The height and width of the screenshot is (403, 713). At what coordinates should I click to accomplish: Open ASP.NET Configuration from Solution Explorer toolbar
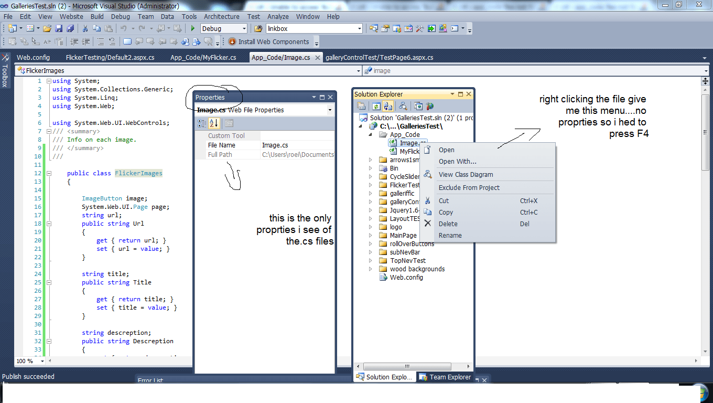[x=429, y=105]
